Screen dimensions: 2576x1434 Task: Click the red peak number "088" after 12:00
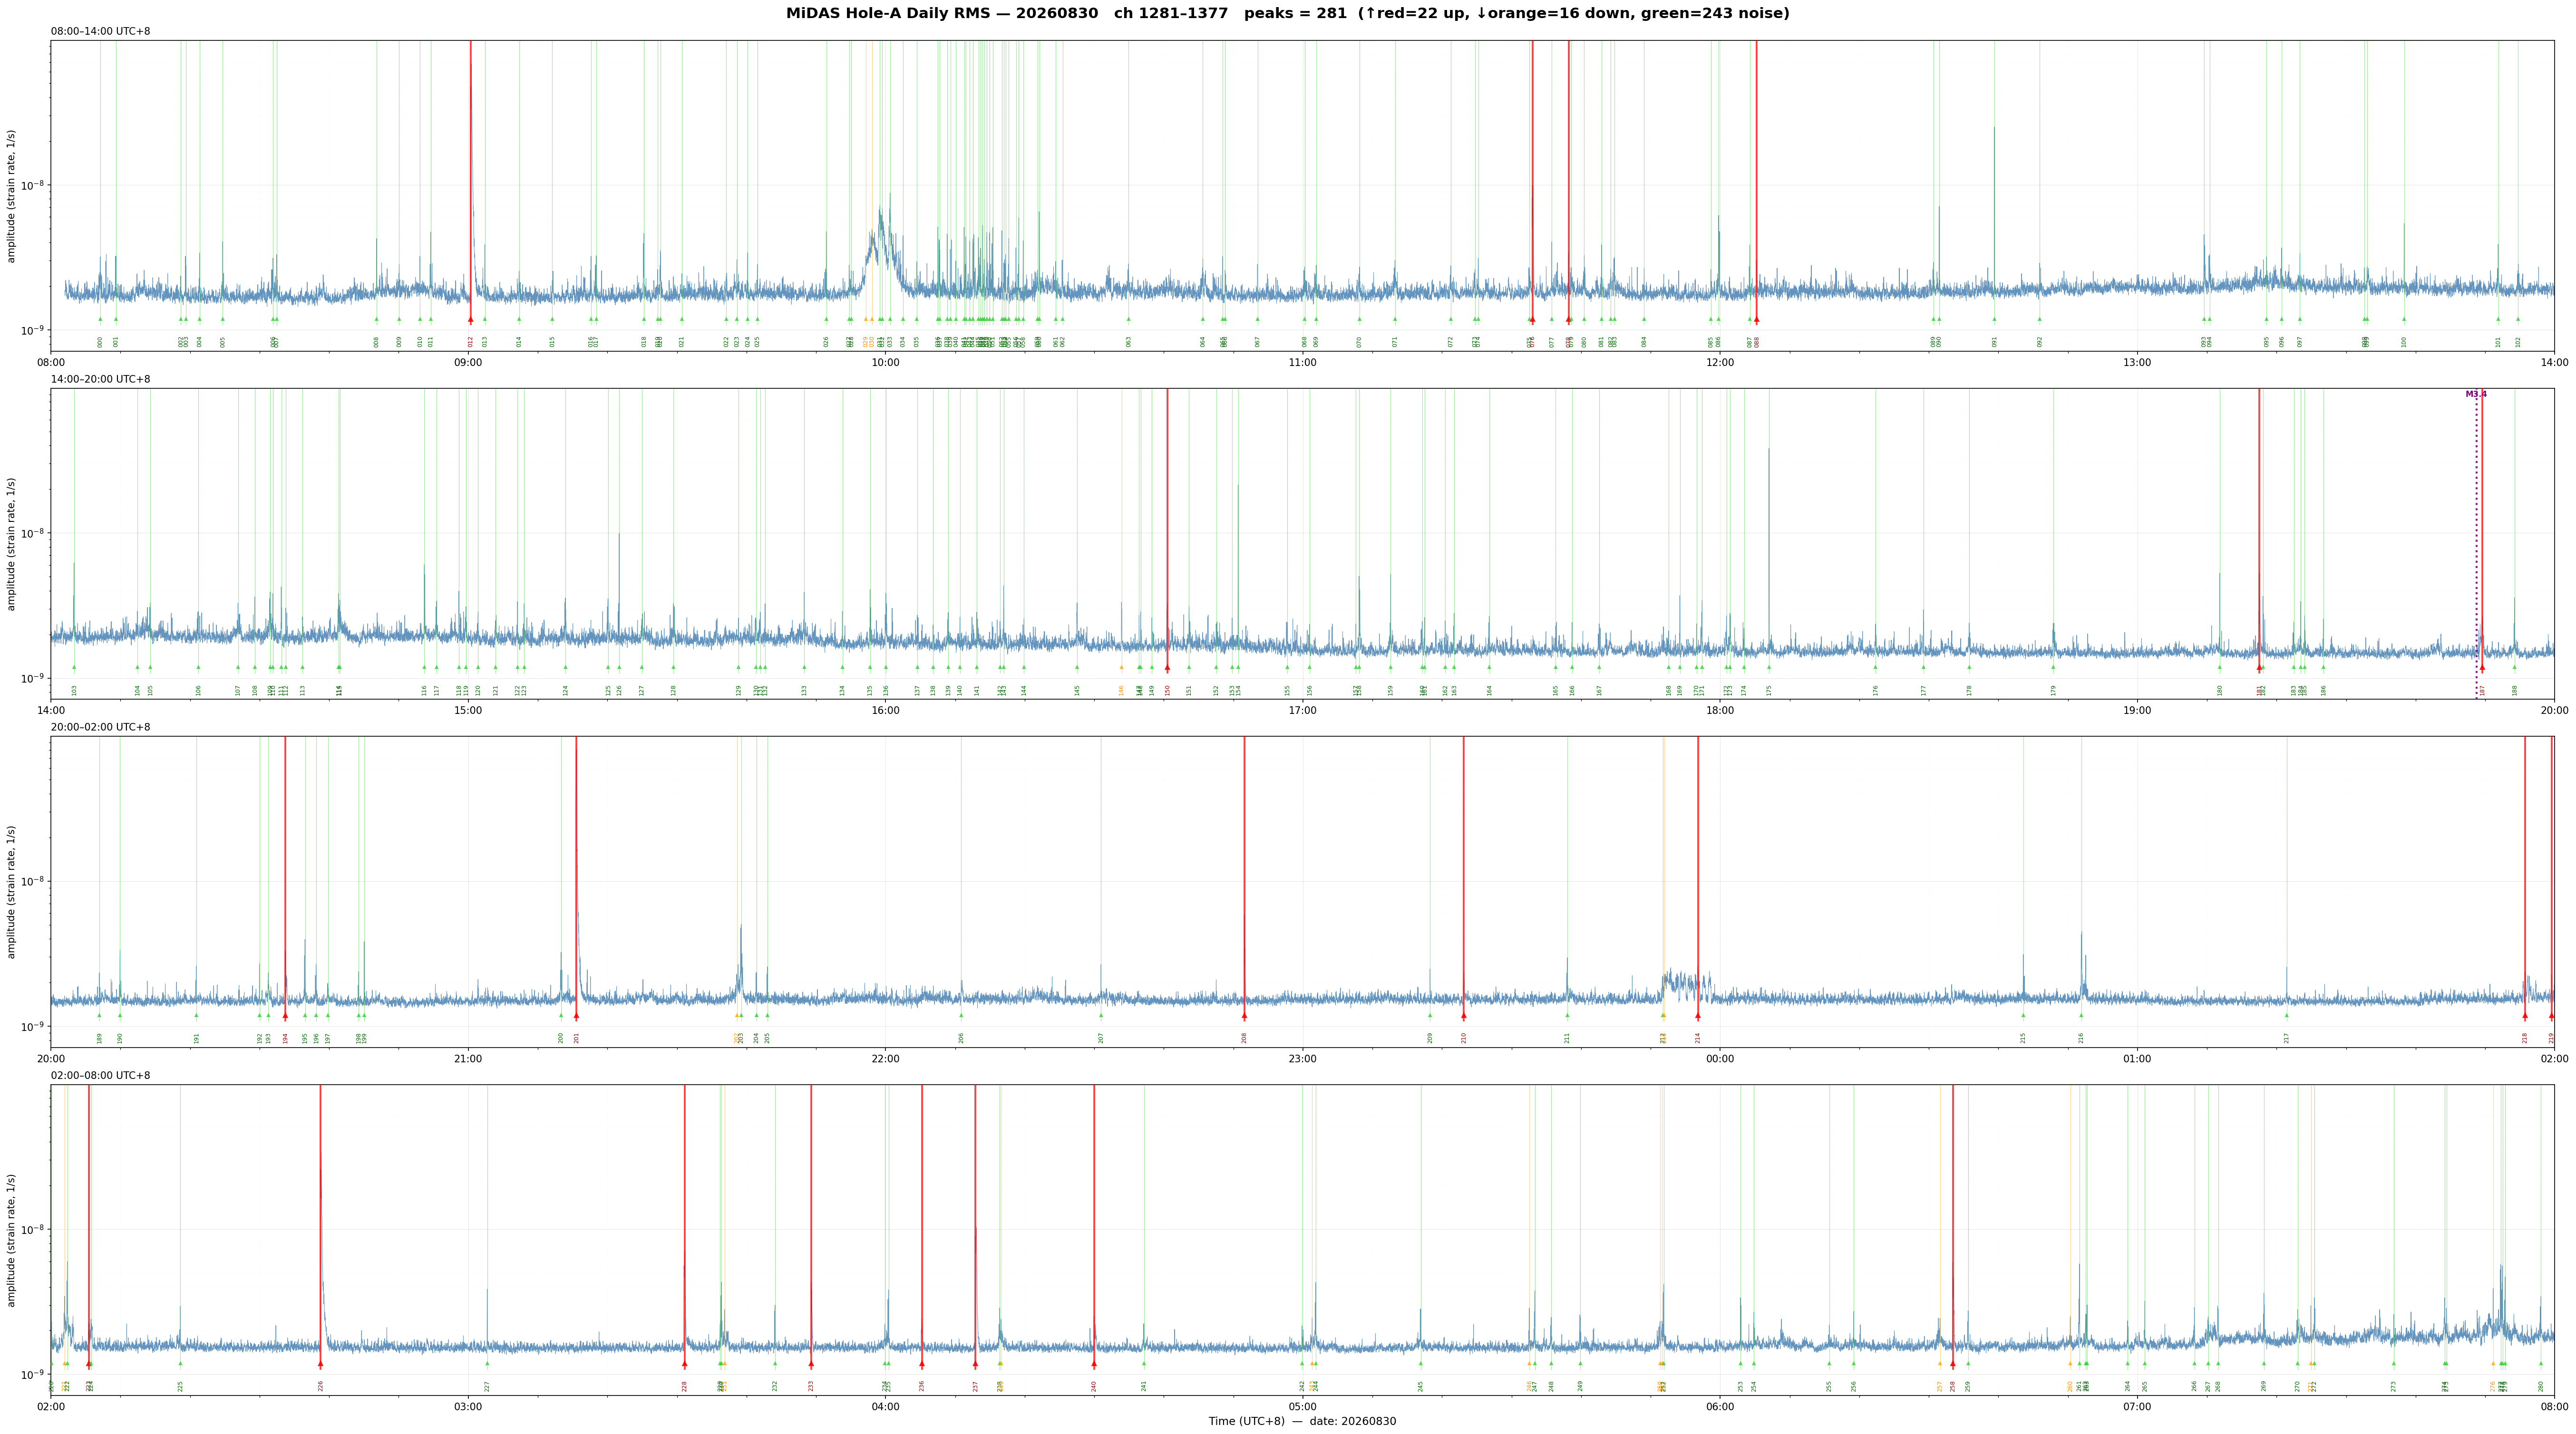point(1756,342)
